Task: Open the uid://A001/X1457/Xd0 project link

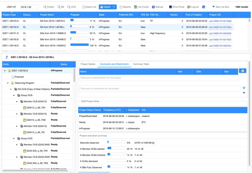Action: [220, 21]
